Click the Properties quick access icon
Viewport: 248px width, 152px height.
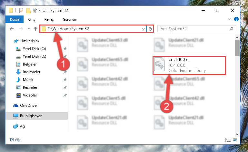tap(21, 11)
